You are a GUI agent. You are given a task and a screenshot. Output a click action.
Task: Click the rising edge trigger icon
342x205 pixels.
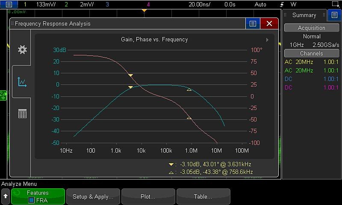[x=282, y=4]
